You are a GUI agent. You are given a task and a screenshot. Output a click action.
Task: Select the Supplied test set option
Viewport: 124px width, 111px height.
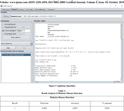click(9, 27)
